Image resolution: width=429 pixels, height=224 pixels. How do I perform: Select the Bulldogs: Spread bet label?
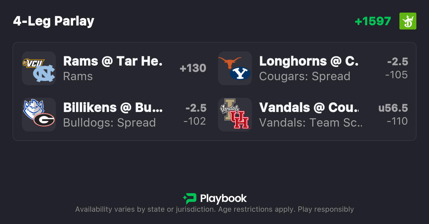pos(109,123)
